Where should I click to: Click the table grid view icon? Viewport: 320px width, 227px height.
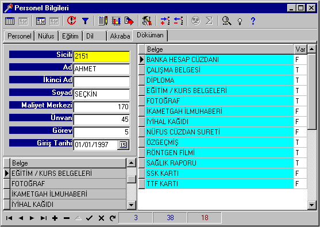pos(10,21)
